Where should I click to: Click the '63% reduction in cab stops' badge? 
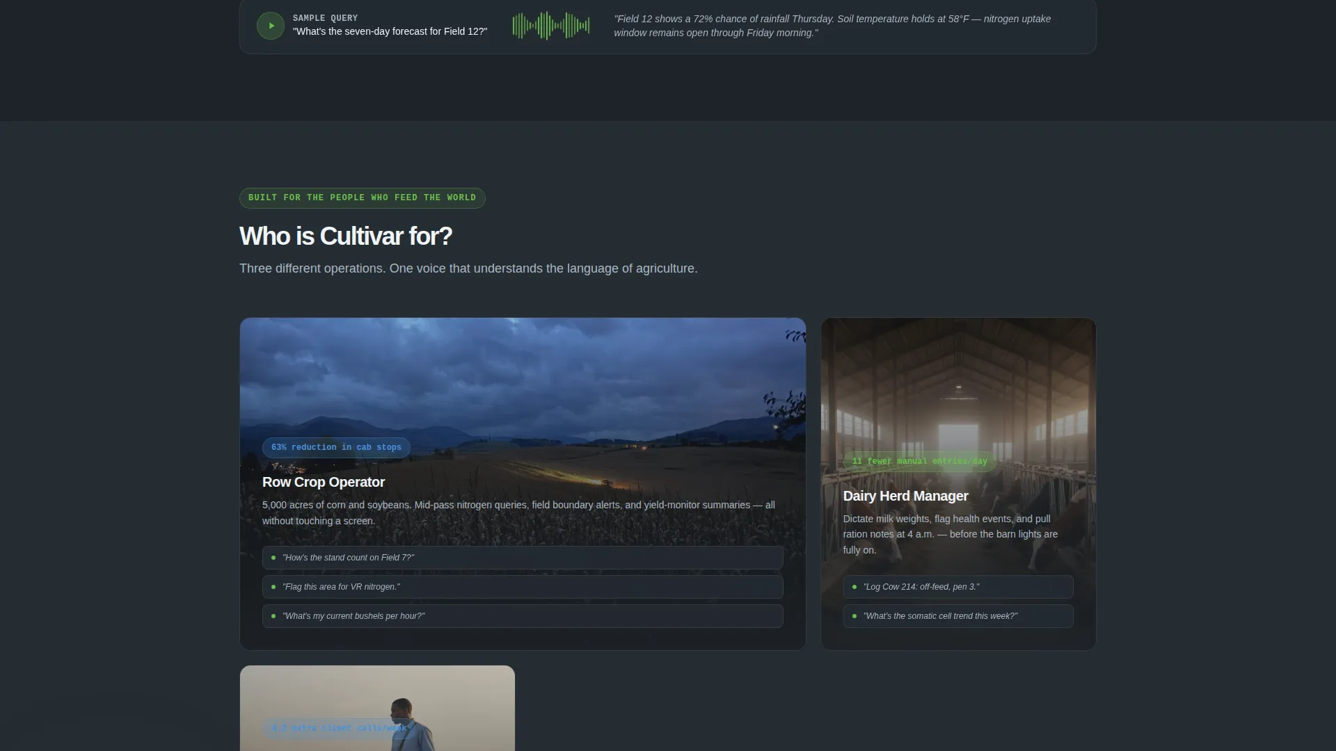336,448
